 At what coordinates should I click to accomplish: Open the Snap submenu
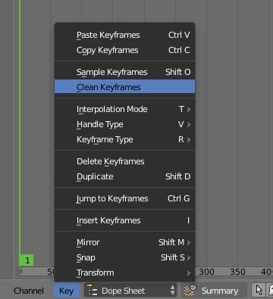tap(124, 257)
